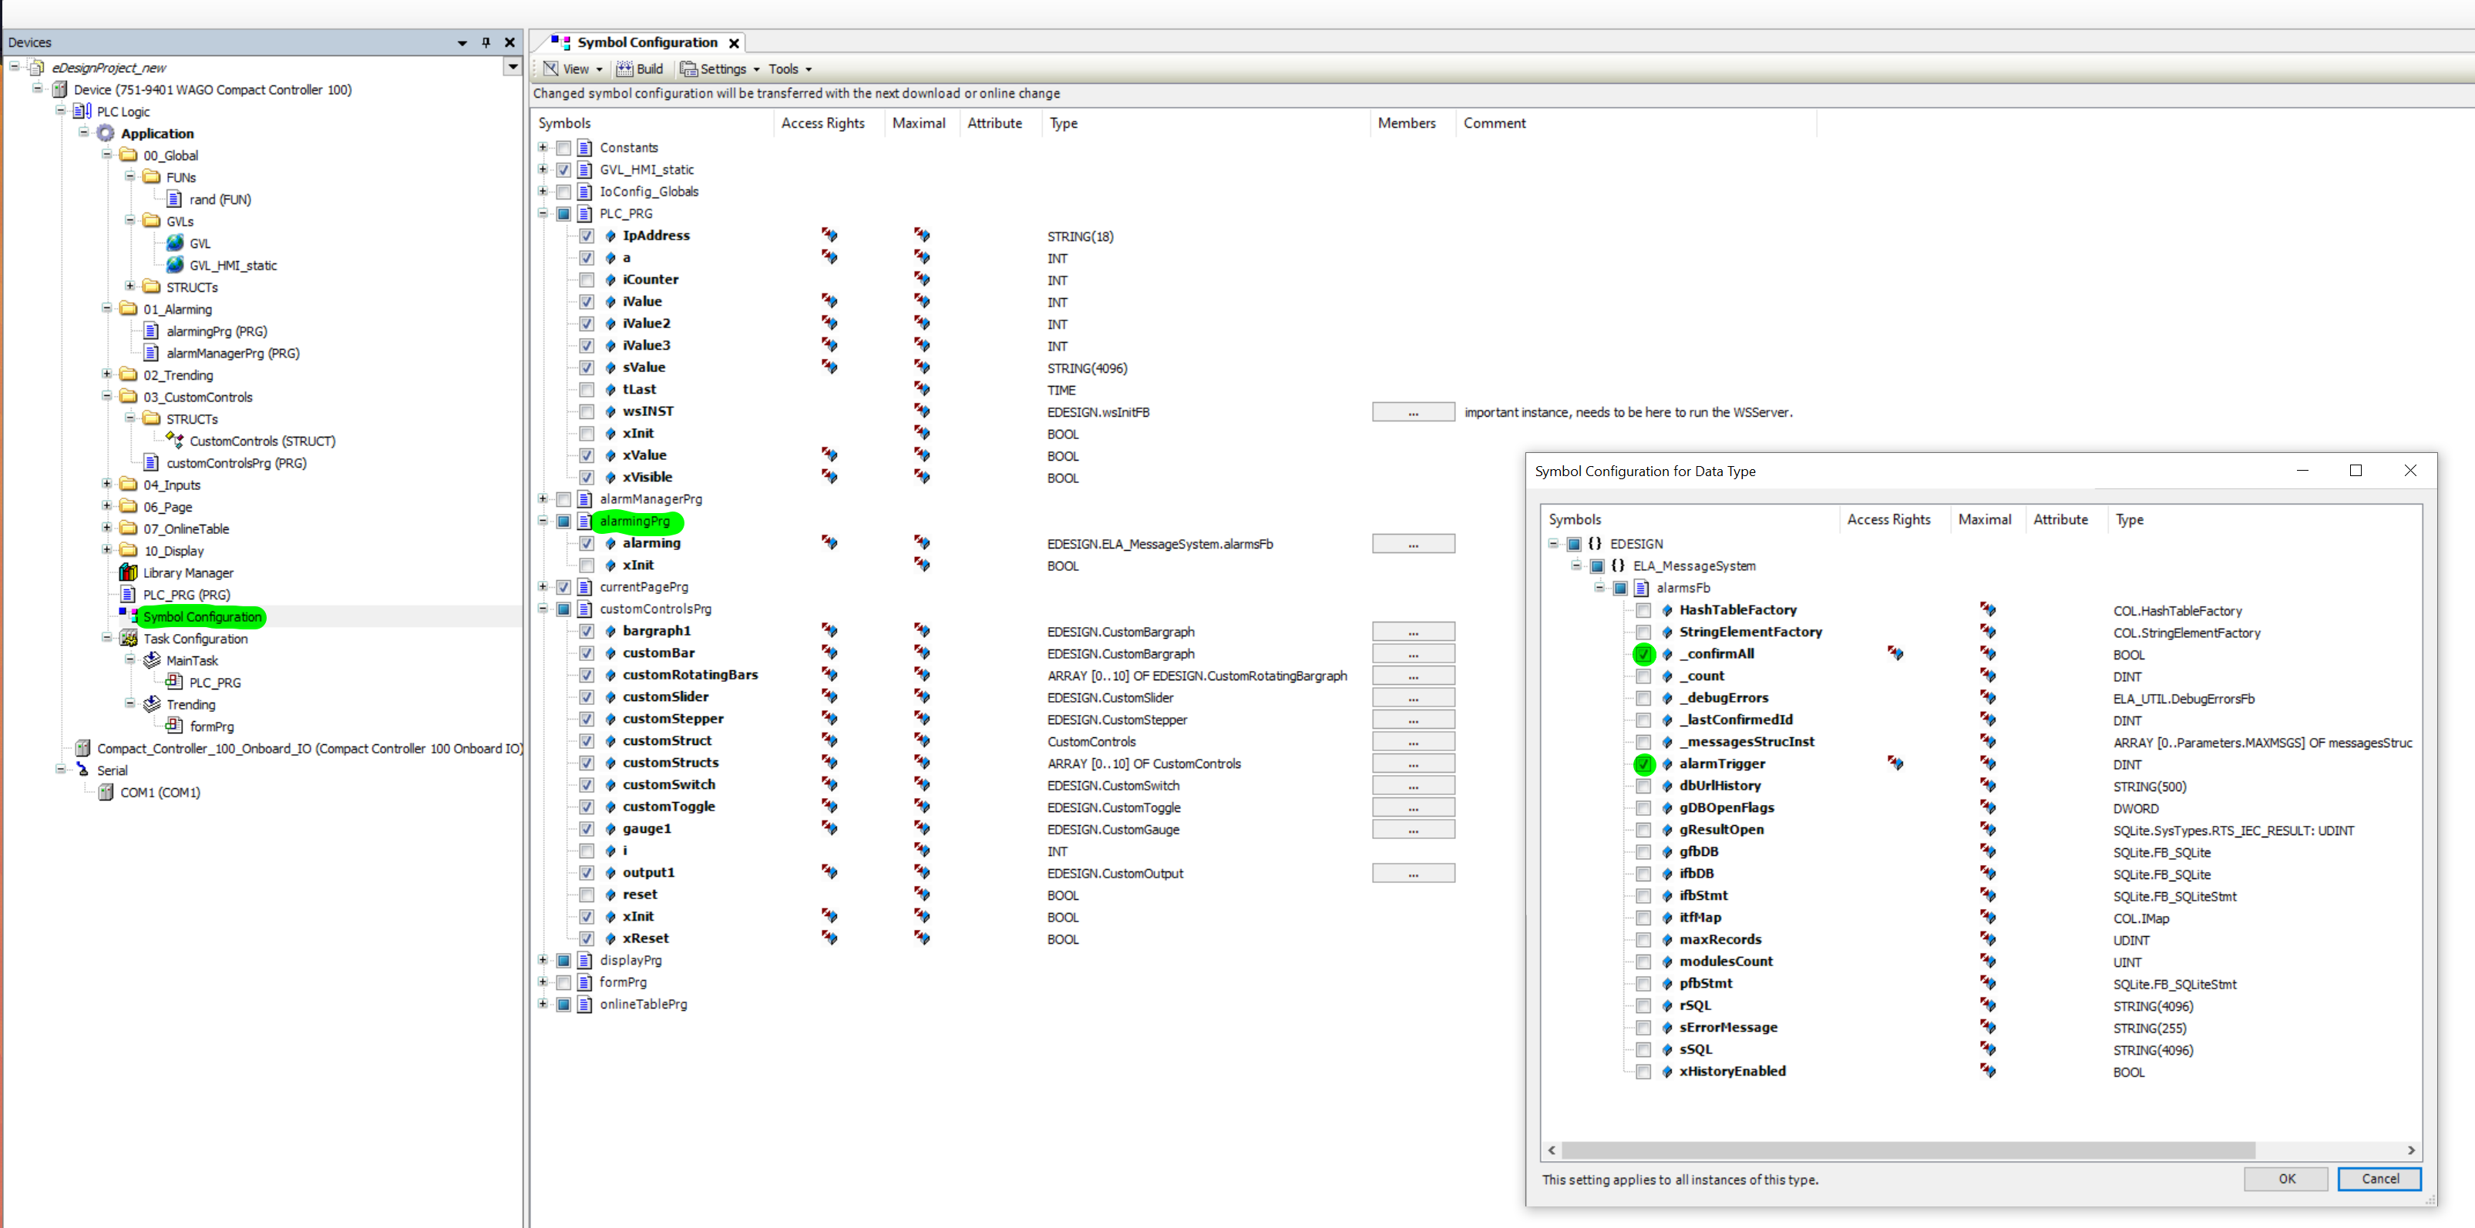The height and width of the screenshot is (1228, 2475).
Task: Click the COM1 device icon
Action: (106, 792)
